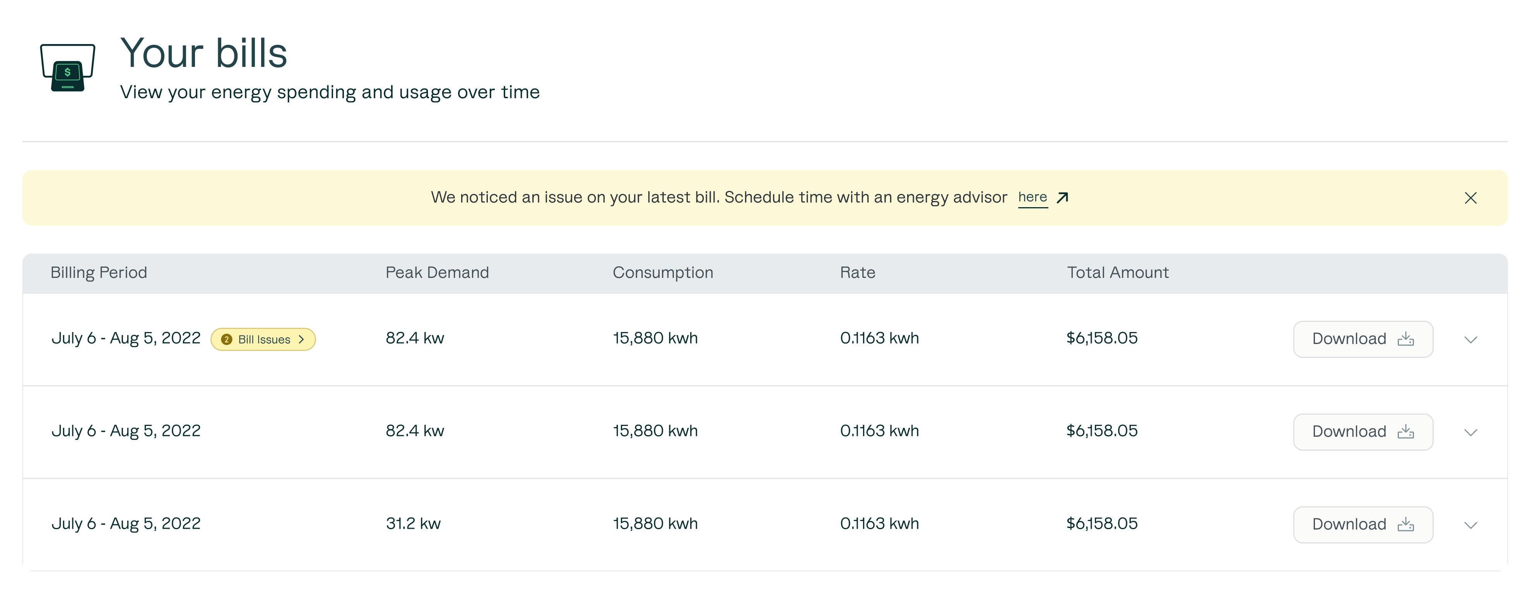Viewport: 1537px width, 613px height.
Task: Click the Rate column header
Action: (857, 272)
